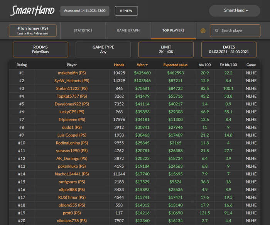The width and height of the screenshot is (270, 225).
Task: Open player dudd1 (PS)
Action: click(x=72, y=127)
